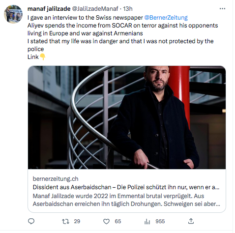Share the tweet via upload arrow icon
This screenshot has width=235, height=233.
point(191,221)
